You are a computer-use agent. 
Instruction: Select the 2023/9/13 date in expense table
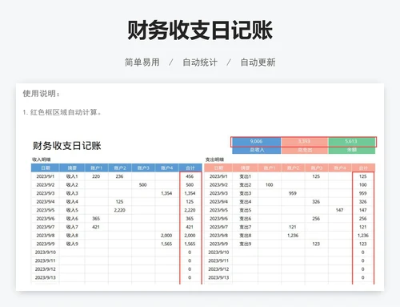click(x=218, y=277)
